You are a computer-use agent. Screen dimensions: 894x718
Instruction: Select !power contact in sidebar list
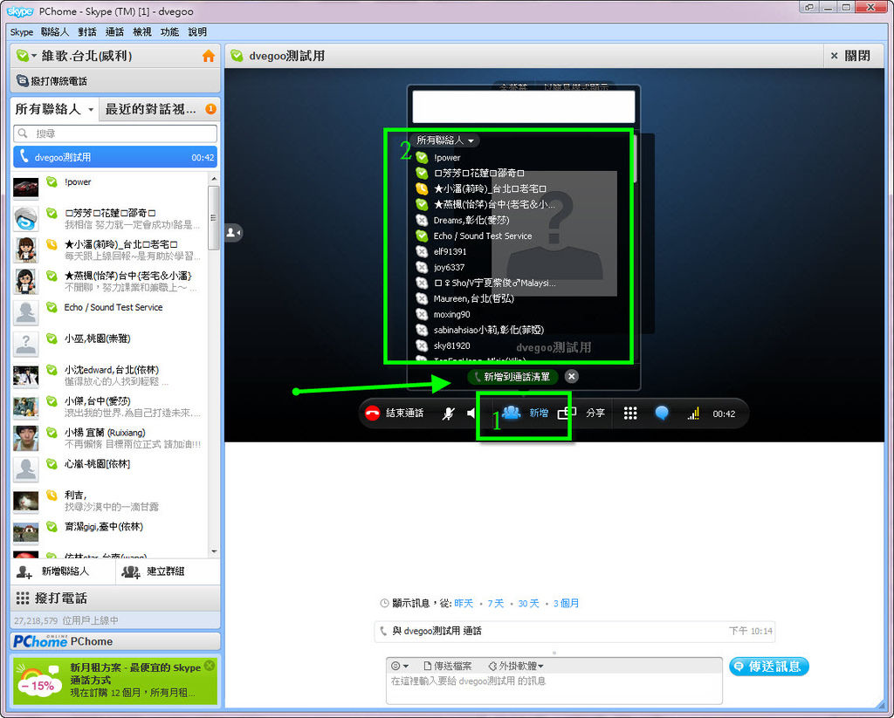pos(109,187)
